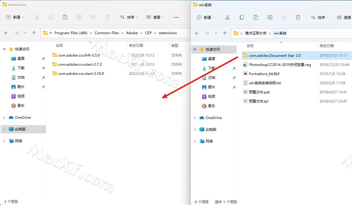Open the three-dots more menu in extensions window
352x205 pixels.
pyautogui.click(x=176, y=17)
